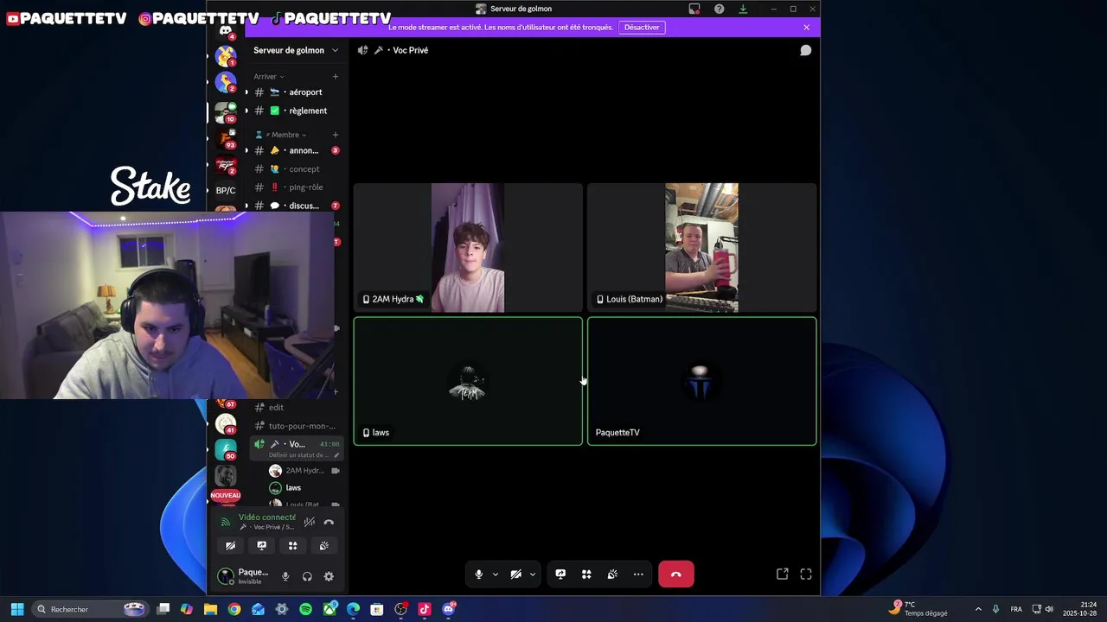This screenshot has height=622, width=1107.
Task: Click the green download update icon
Action: click(x=743, y=9)
